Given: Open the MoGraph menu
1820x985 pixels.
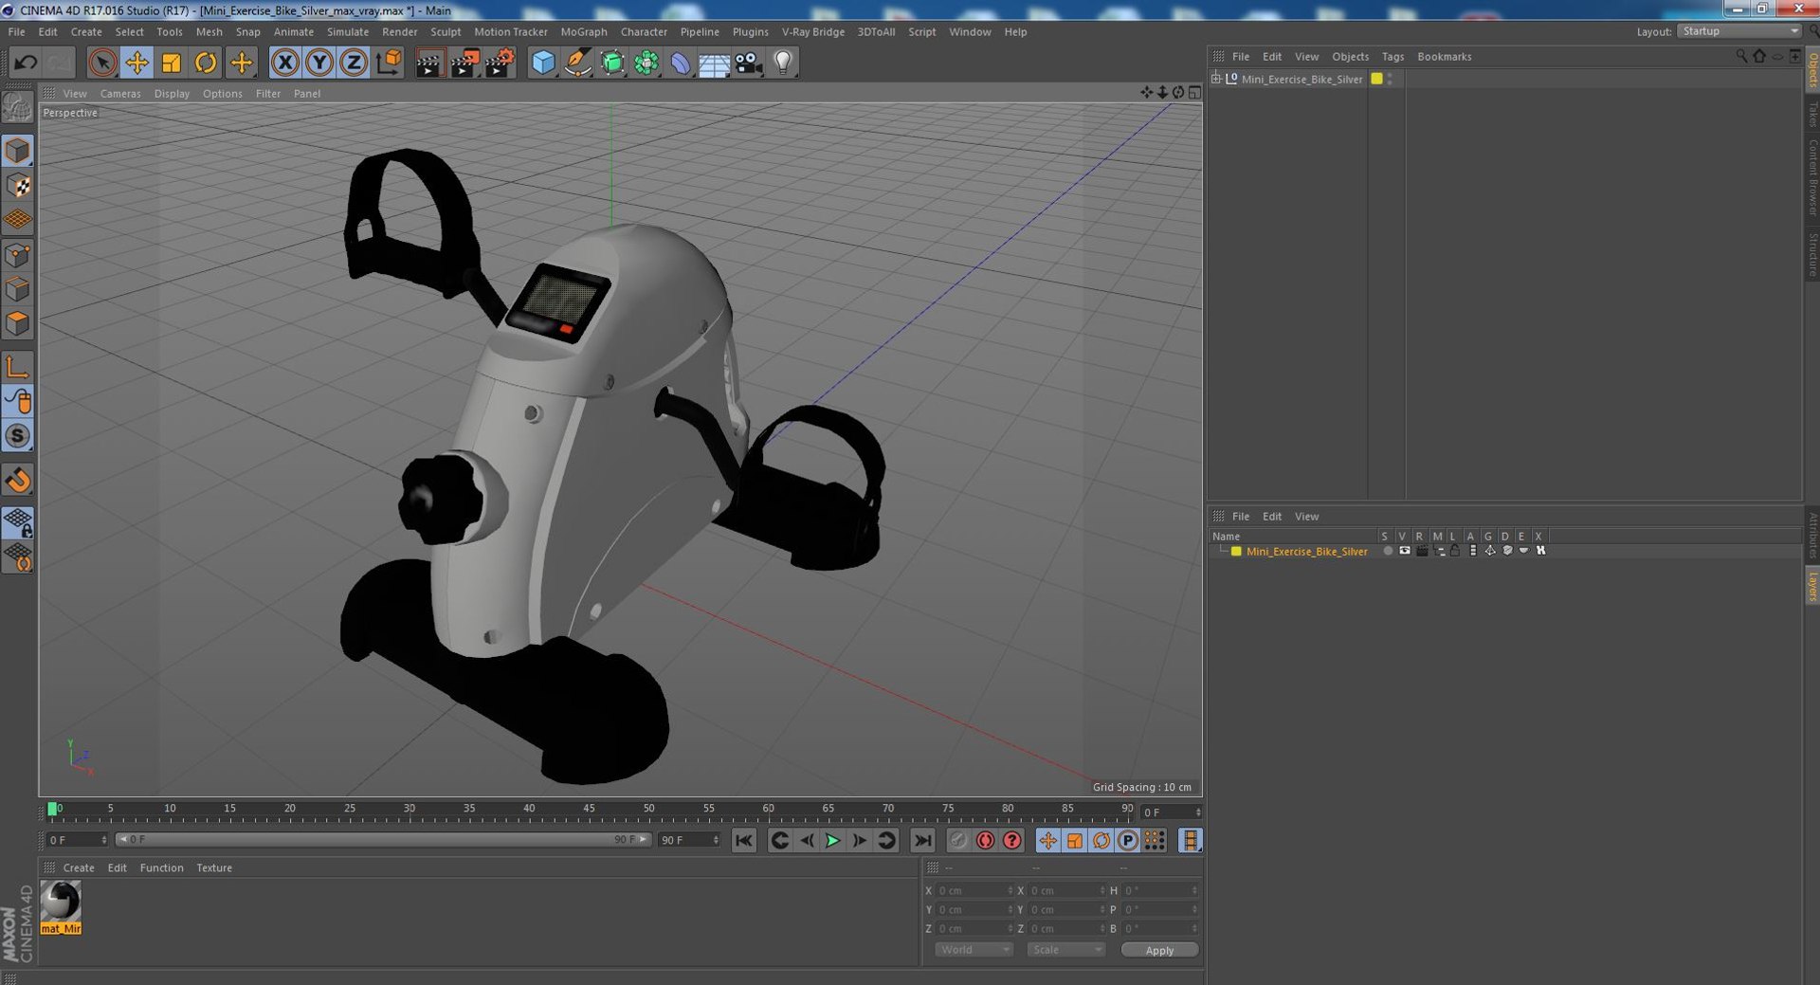Looking at the screenshot, I should (x=584, y=31).
